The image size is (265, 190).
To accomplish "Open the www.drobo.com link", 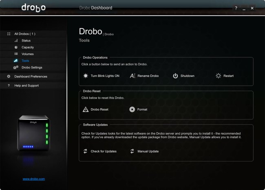I will (34, 179).
